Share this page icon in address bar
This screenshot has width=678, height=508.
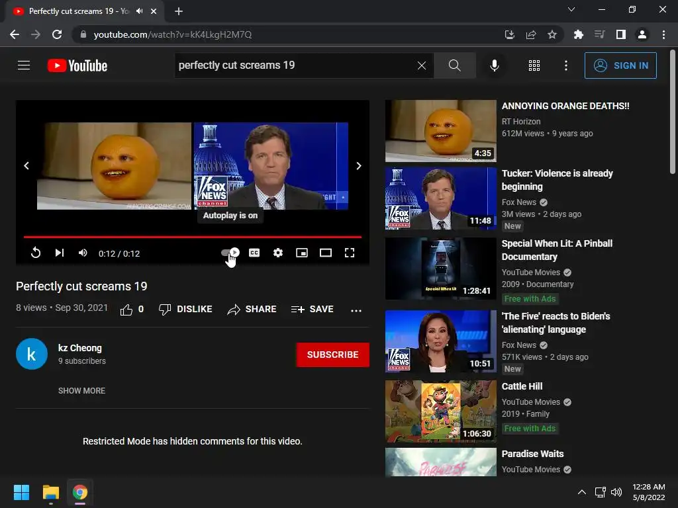[530, 34]
